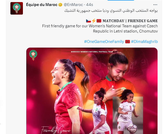
Task: Open the tweet's three-dot more menu
Action: (155, 5)
